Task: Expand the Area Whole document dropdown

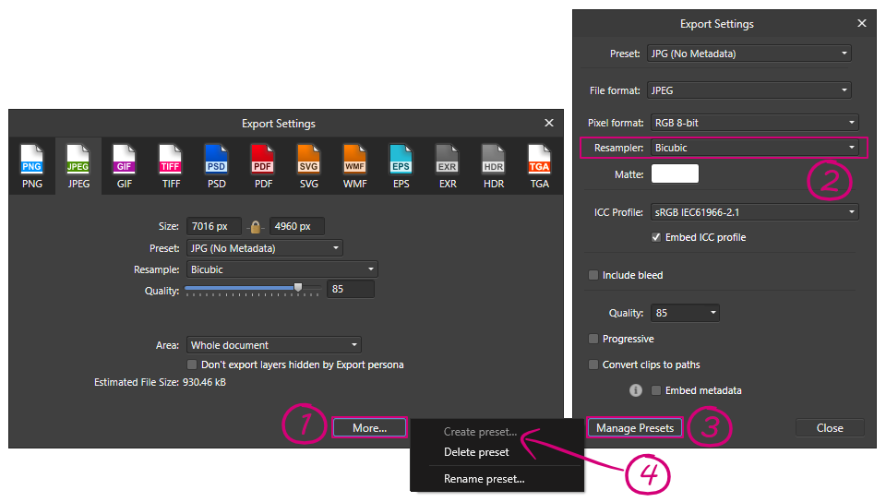Action: pyautogui.click(x=273, y=345)
